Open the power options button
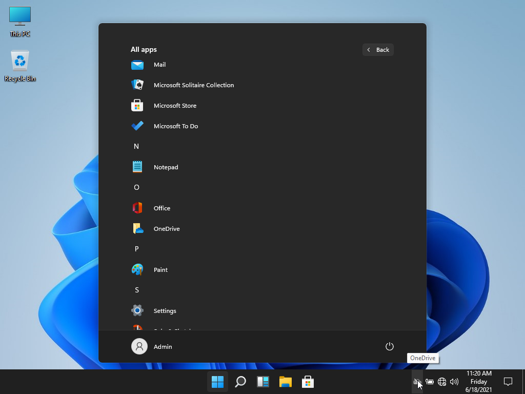This screenshot has height=394, width=525. [x=390, y=346]
